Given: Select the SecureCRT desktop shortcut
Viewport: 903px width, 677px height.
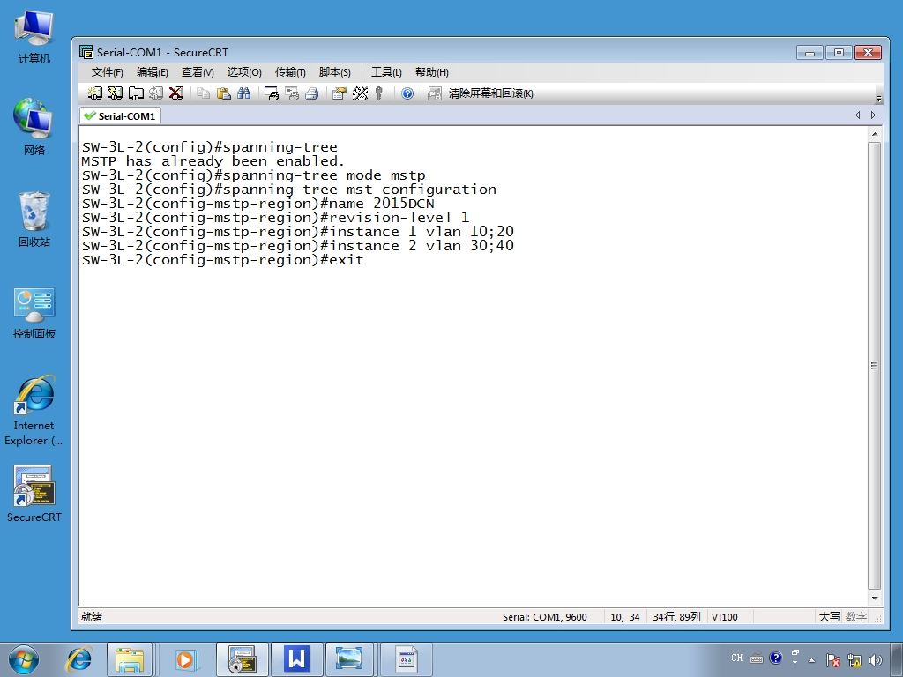Looking at the screenshot, I should [34, 494].
